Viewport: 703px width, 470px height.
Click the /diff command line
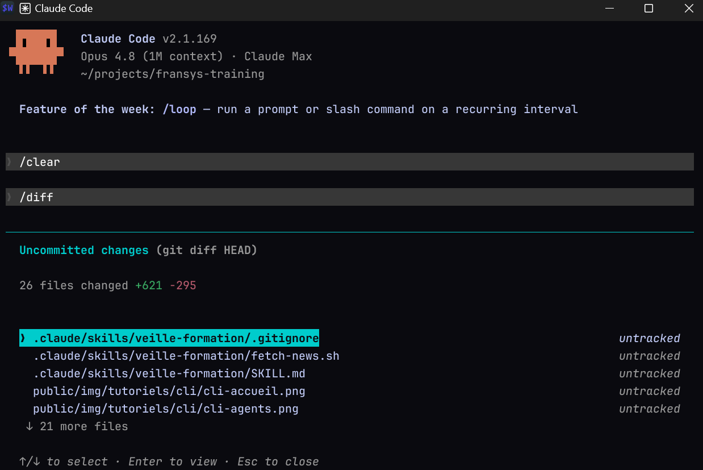[350, 197]
